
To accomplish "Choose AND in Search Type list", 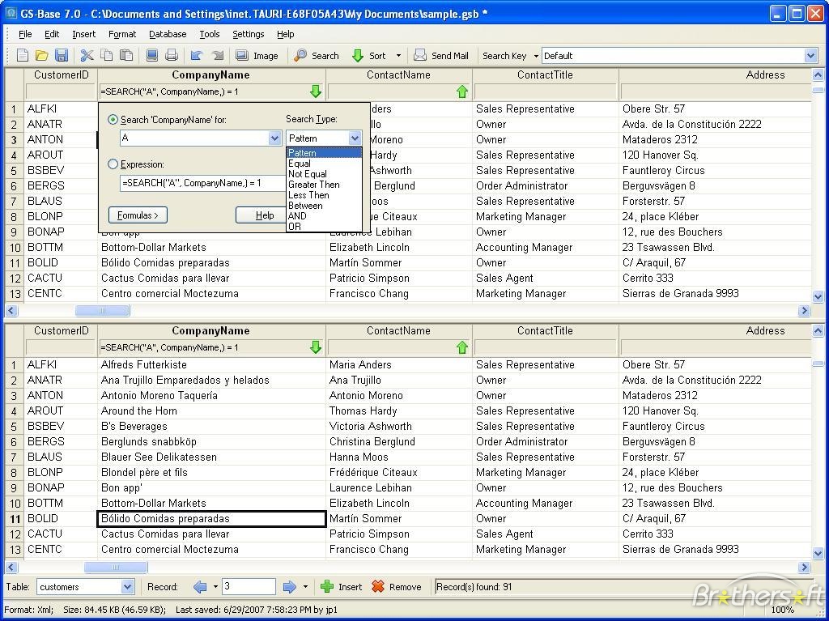I will coord(324,216).
